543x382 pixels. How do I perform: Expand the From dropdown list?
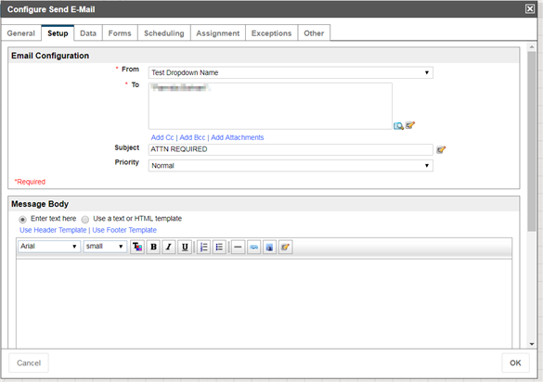coord(291,72)
